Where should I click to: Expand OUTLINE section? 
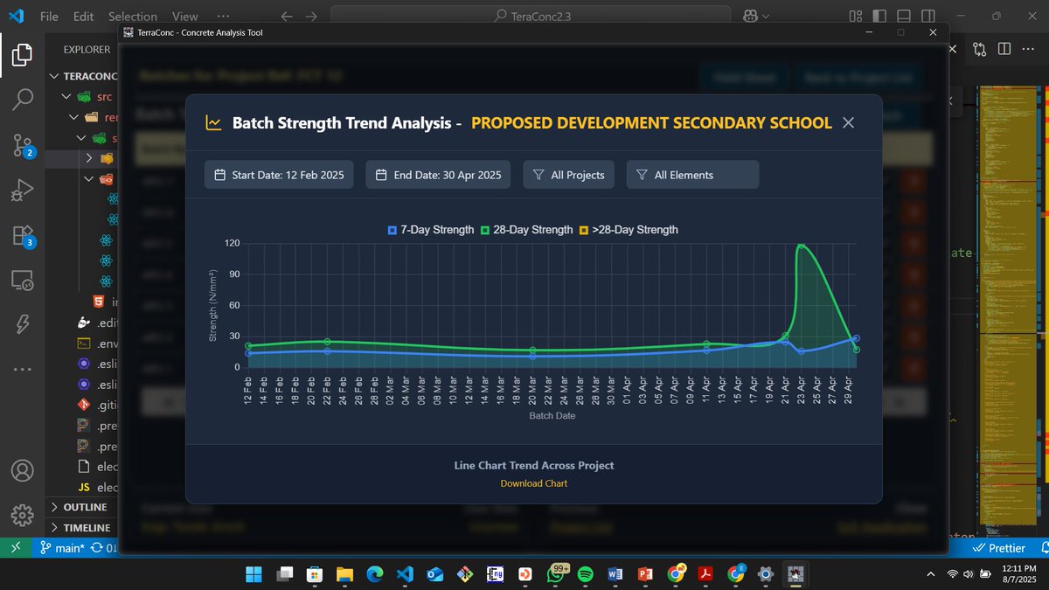pos(83,507)
